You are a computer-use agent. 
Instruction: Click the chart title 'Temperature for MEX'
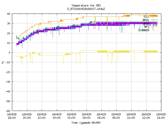pos(86,5)
